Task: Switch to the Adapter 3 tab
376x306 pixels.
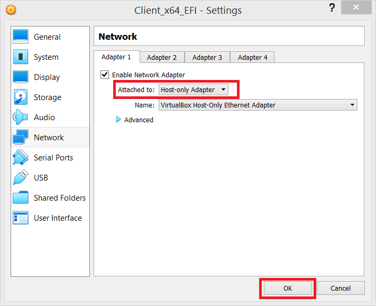Action: pos(207,57)
